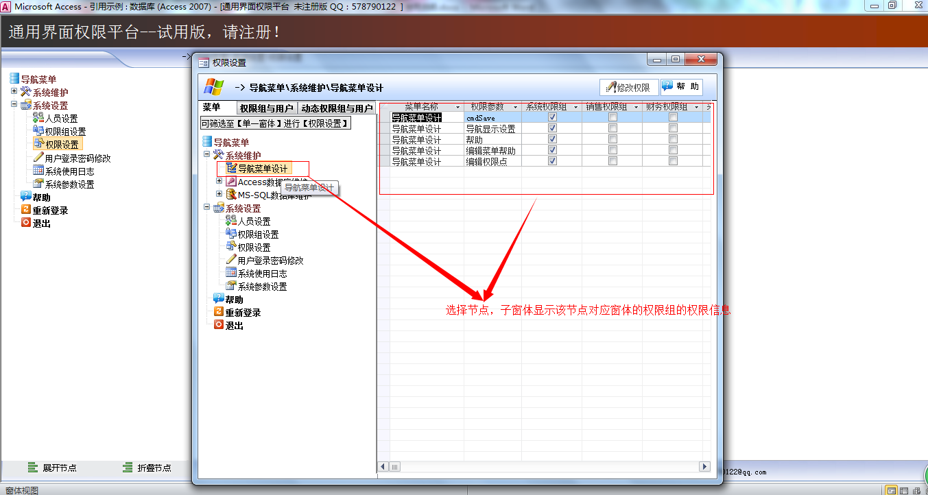Expand Access数据库维护 node in dialog tree
This screenshot has width=928, height=495.
click(x=219, y=181)
